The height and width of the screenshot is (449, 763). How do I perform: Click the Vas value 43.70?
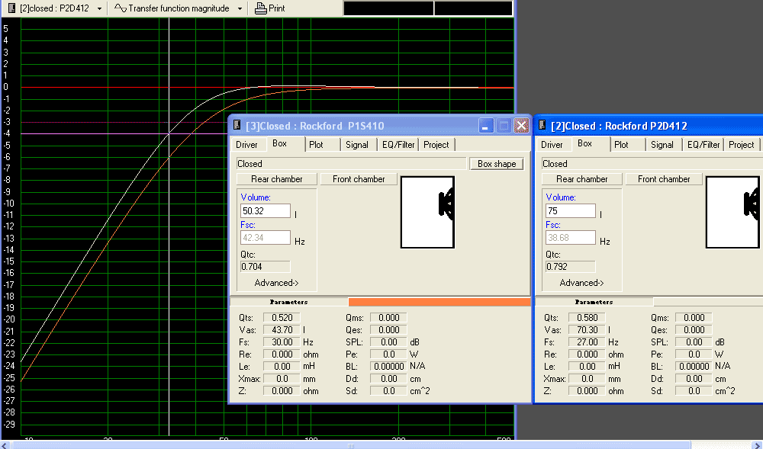[282, 330]
